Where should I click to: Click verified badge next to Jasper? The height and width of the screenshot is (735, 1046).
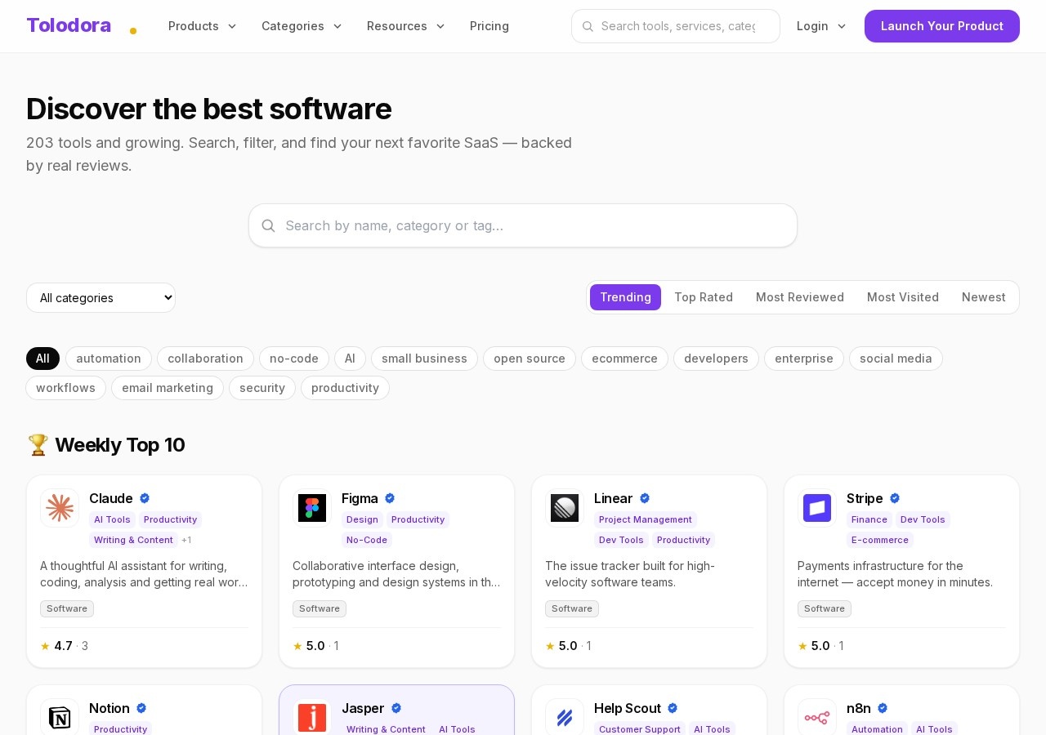click(396, 708)
